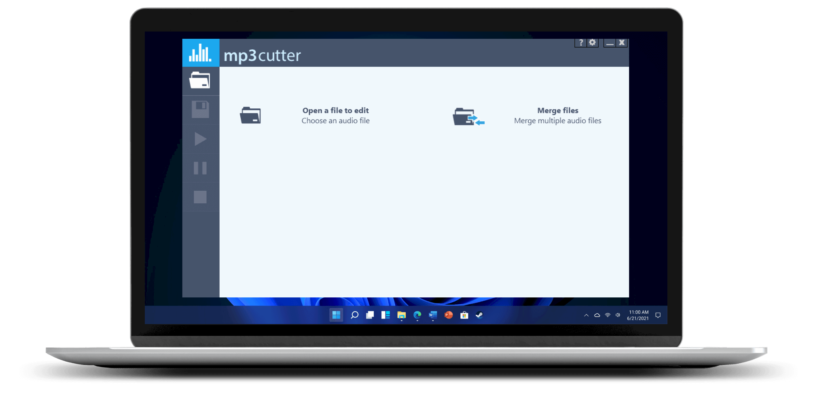Image resolution: width=813 pixels, height=413 pixels.
Task: Open Microsoft Store from the taskbar
Action: pyautogui.click(x=464, y=315)
